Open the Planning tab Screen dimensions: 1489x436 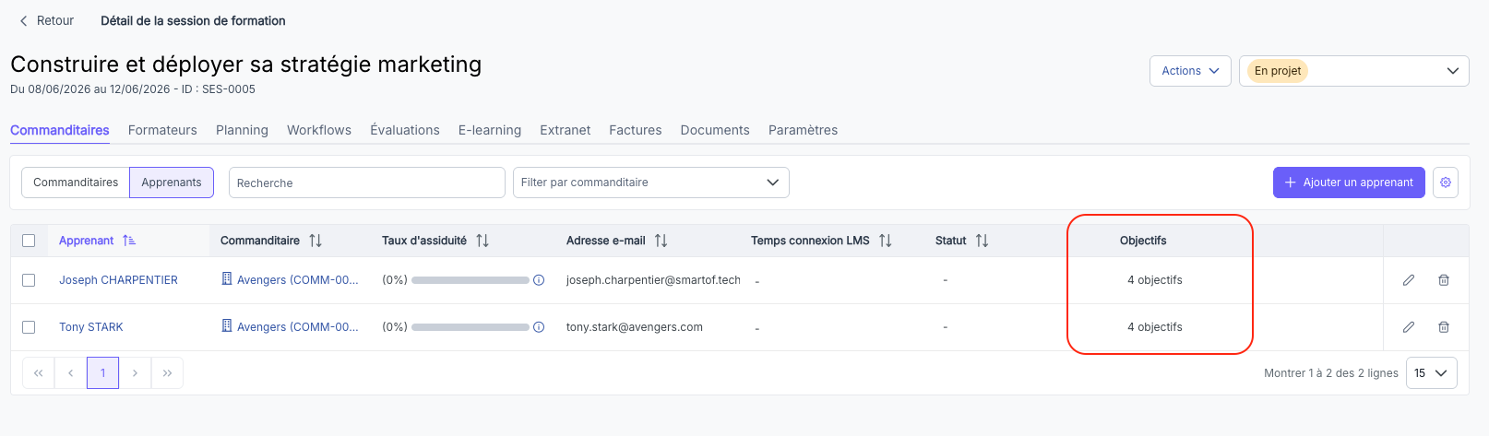pos(242,130)
